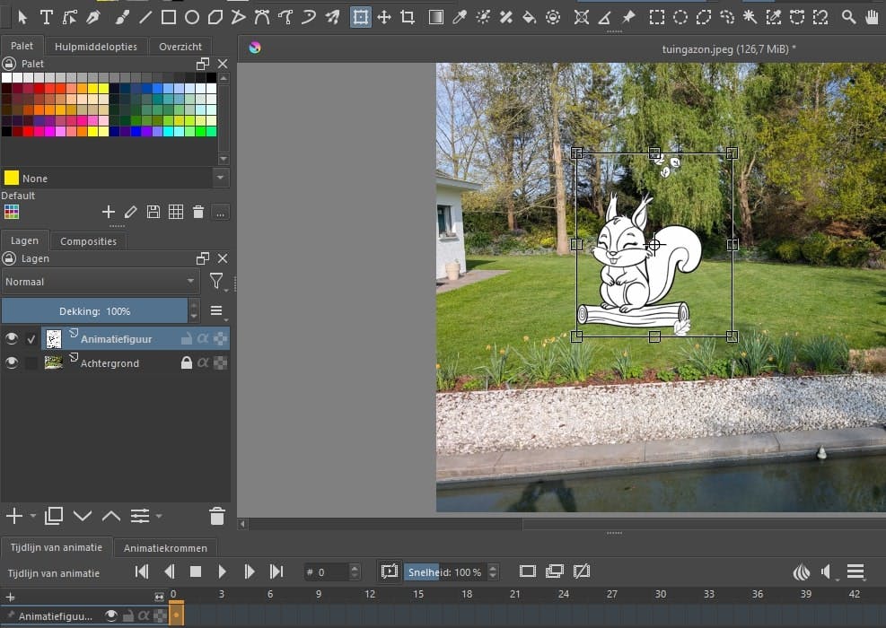886x628 pixels.
Task: Click the layer filter funnel icon
Action: pyautogui.click(x=216, y=282)
